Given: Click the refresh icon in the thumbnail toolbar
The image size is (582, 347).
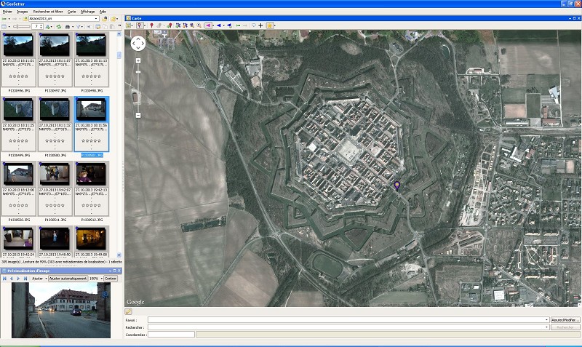Looking at the screenshot, I should click(60, 26).
